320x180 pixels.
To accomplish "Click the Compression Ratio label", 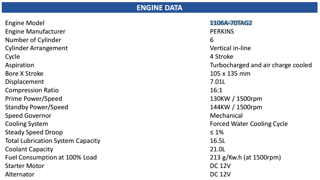I will coord(32,90).
